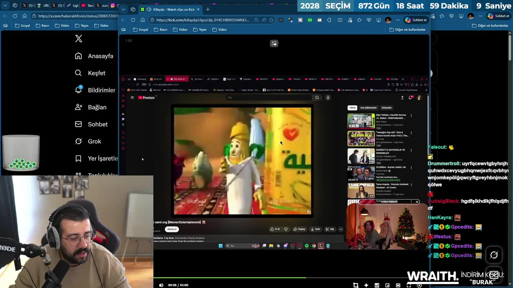Open zoom magnifier in Kick address bar
The height and width of the screenshot is (288, 513).
point(256,20)
